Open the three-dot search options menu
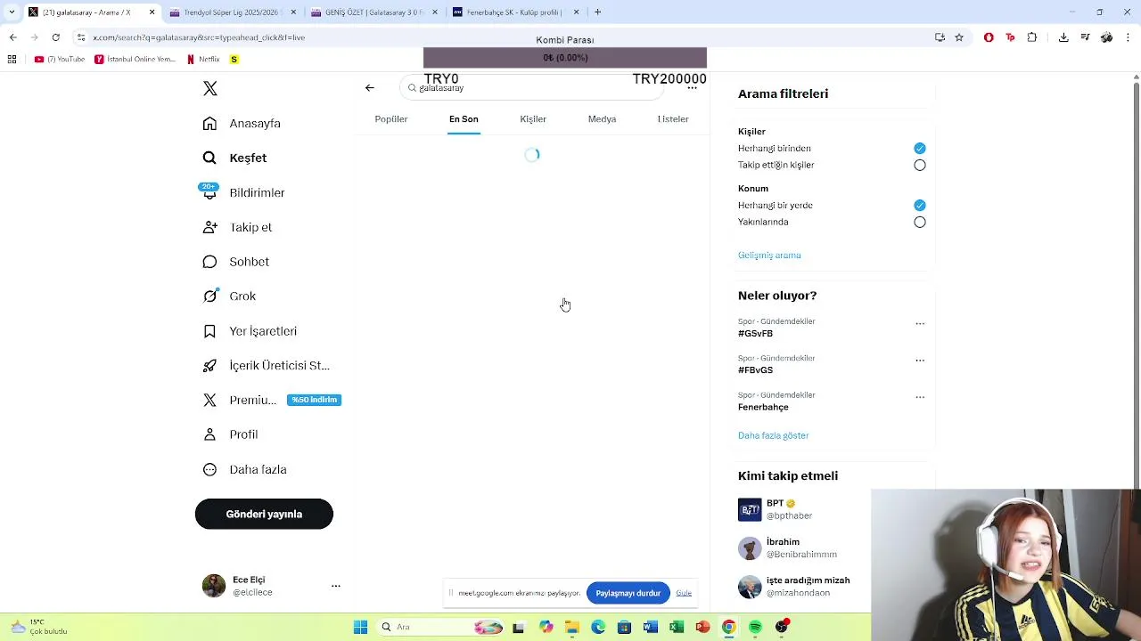Viewport: 1141px width, 641px height. click(692, 88)
